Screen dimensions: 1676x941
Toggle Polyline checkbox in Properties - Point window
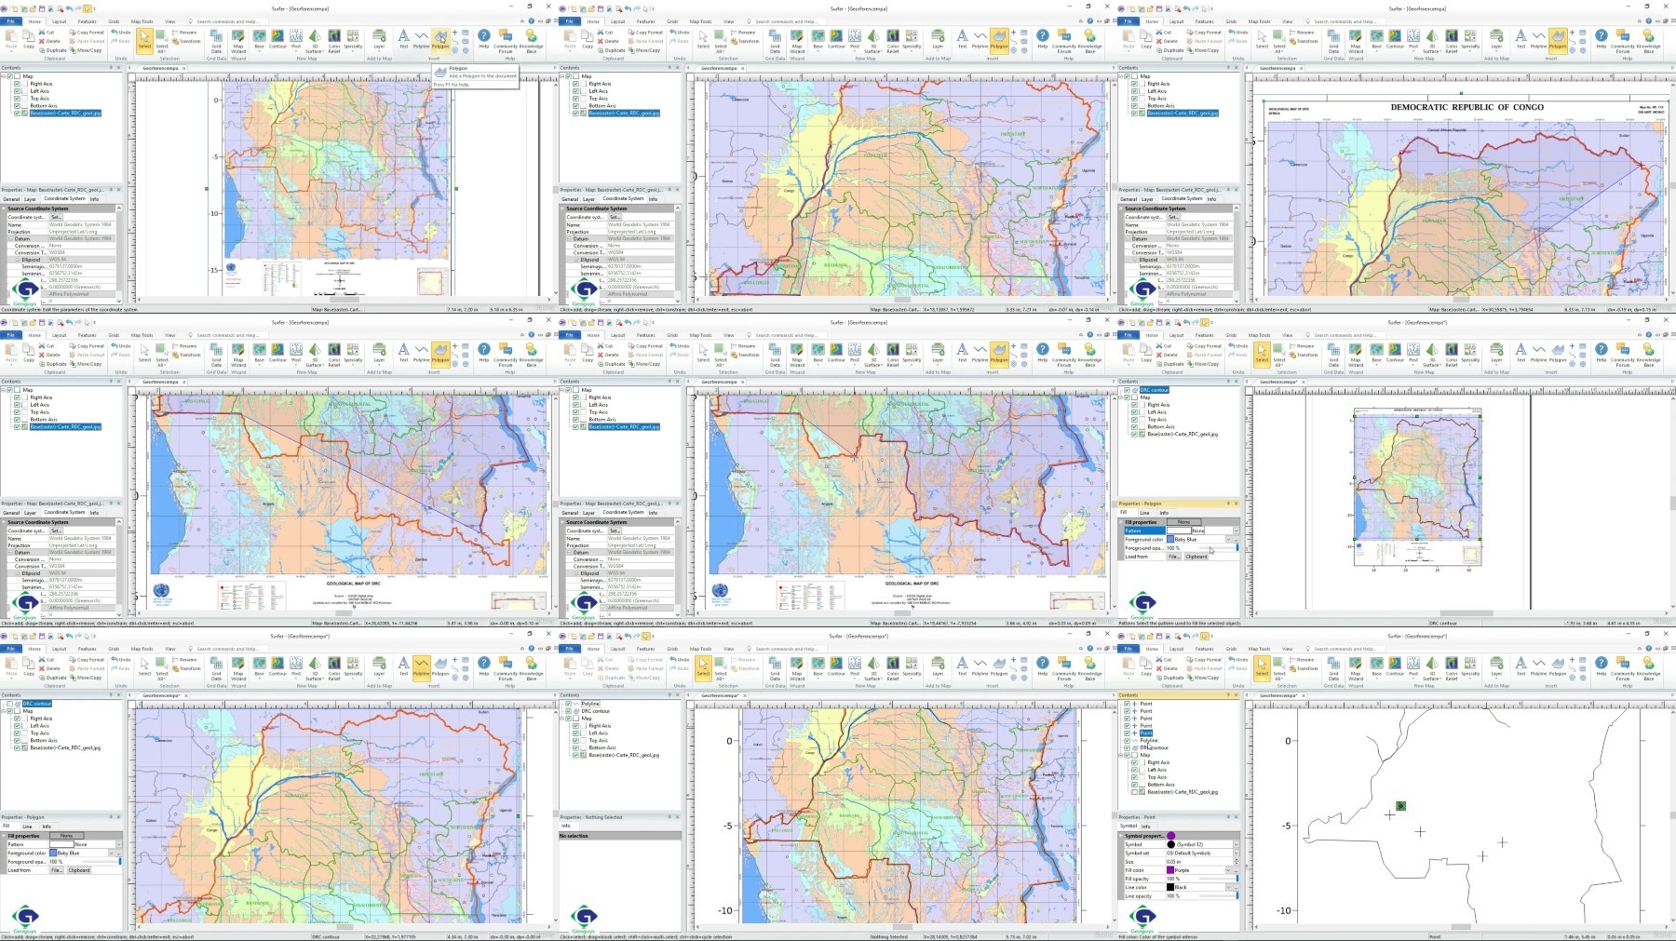pyautogui.click(x=1128, y=740)
